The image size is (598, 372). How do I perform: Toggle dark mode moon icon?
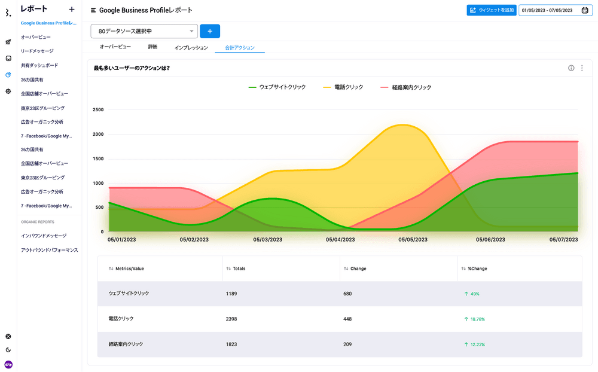(8, 350)
